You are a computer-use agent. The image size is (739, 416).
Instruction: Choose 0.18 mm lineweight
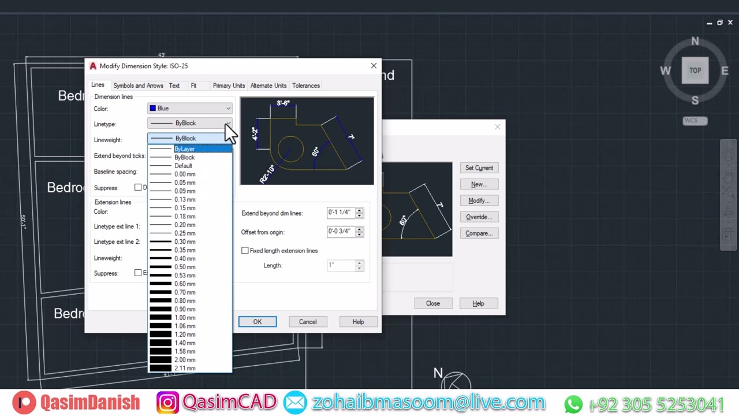click(x=190, y=216)
